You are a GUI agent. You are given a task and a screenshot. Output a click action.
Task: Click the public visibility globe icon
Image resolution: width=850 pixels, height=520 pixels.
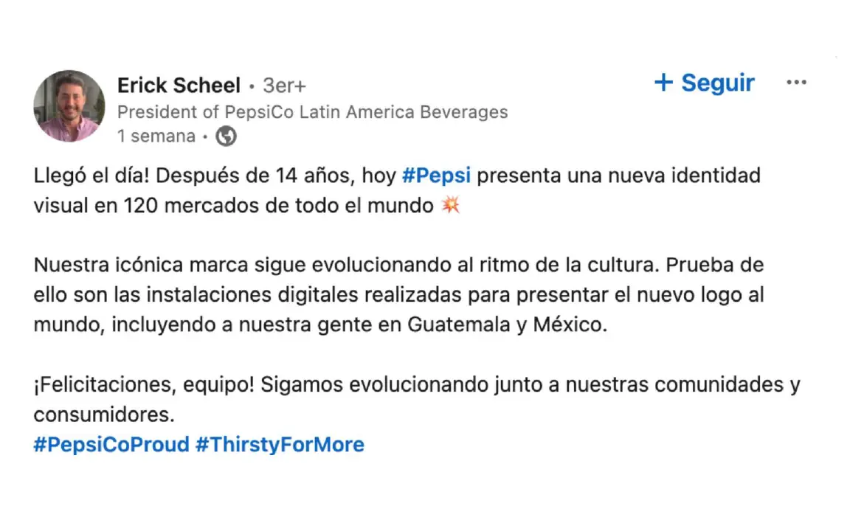point(226,136)
